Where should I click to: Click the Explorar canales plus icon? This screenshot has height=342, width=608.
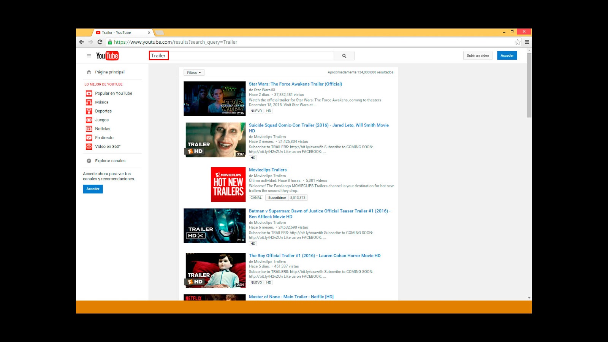click(x=89, y=161)
